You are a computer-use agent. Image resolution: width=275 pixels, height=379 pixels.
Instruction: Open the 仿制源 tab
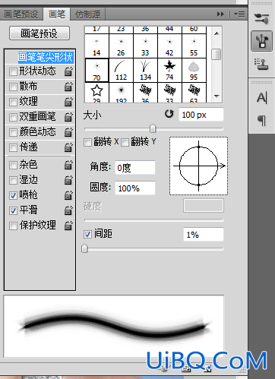coord(87,14)
